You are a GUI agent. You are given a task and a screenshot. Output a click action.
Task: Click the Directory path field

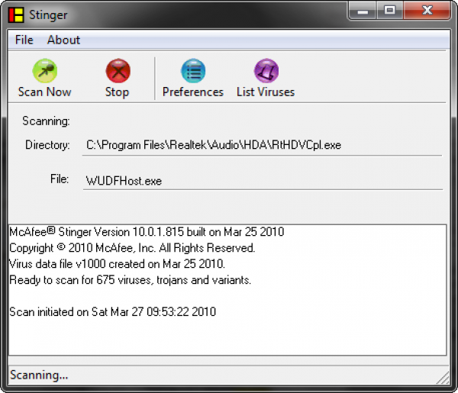(262, 146)
